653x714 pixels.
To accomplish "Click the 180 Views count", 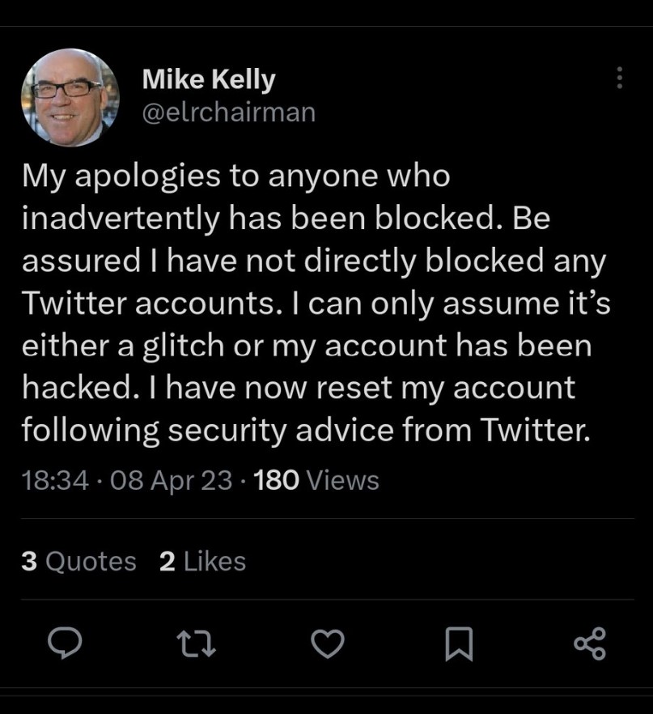I will [x=316, y=480].
